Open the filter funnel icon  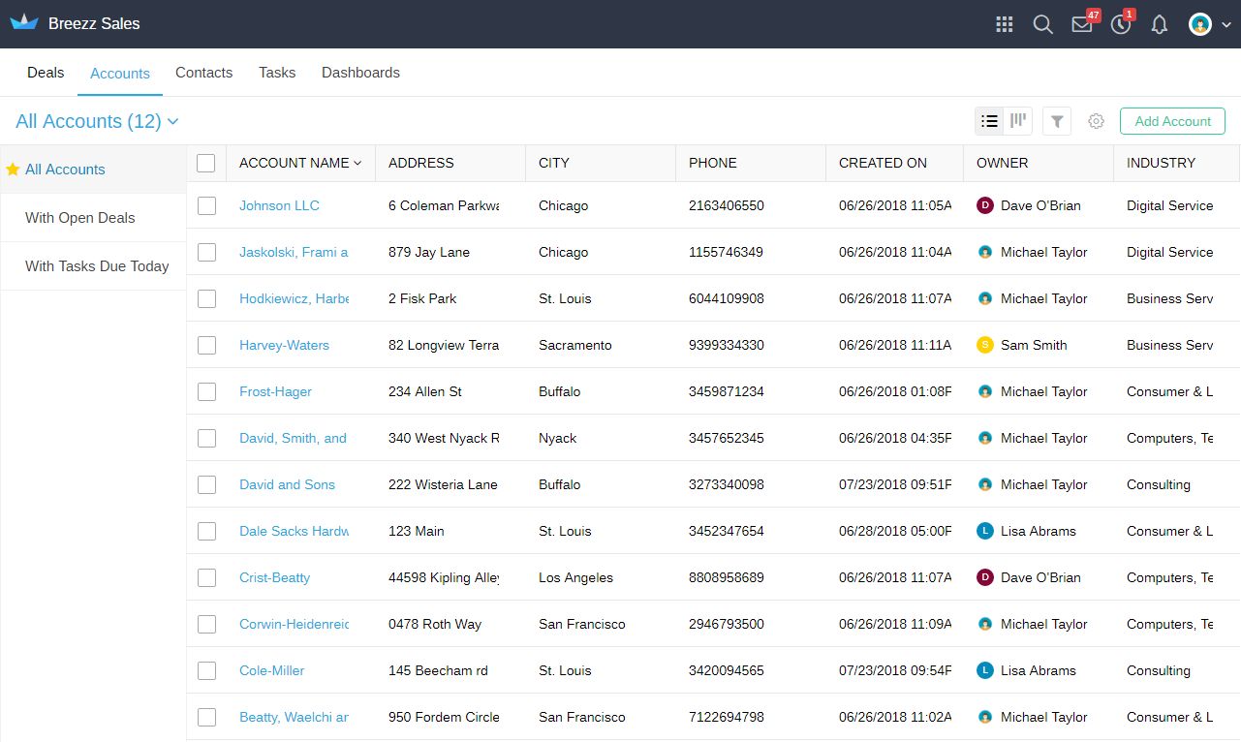pos(1057,121)
